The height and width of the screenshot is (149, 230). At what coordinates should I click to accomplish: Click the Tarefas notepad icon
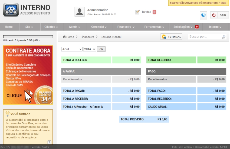pyautogui.click(x=137, y=12)
